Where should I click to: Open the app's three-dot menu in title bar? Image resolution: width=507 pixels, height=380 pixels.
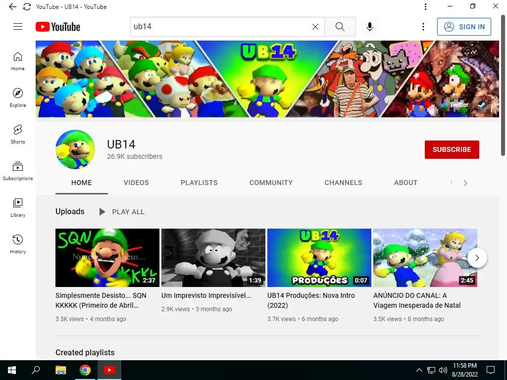click(425, 7)
